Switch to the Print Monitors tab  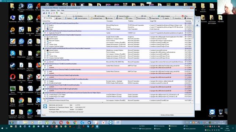[77, 16]
